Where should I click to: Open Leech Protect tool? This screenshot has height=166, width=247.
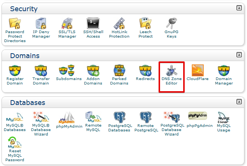coord(146,28)
